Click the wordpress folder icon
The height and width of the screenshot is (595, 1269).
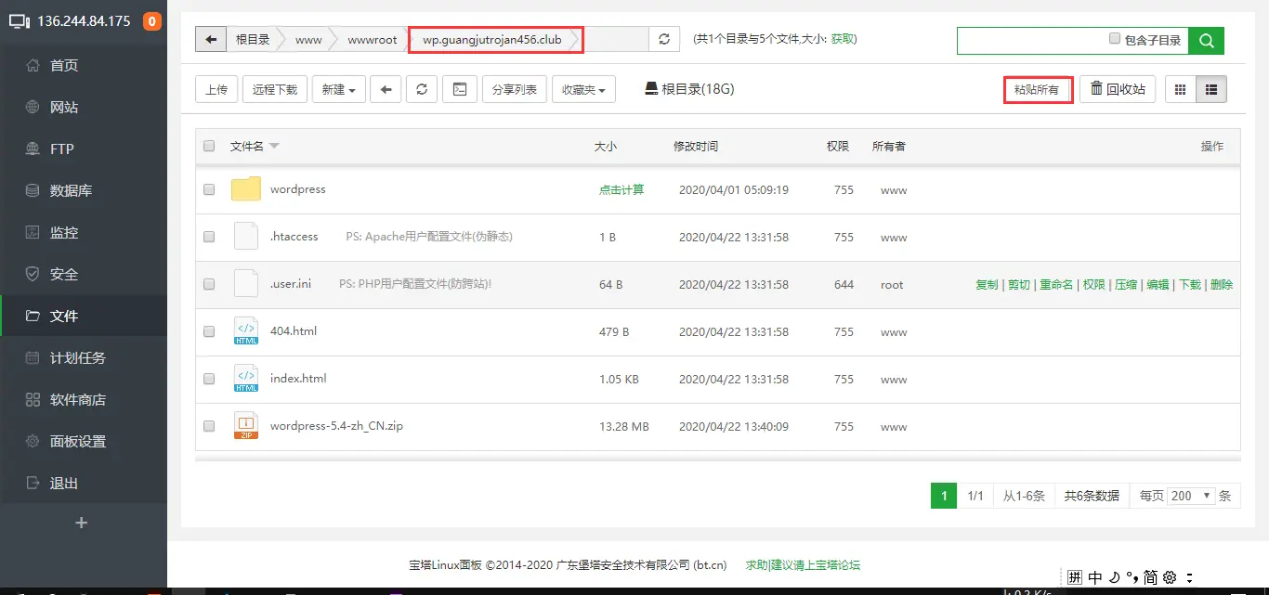[x=246, y=189]
